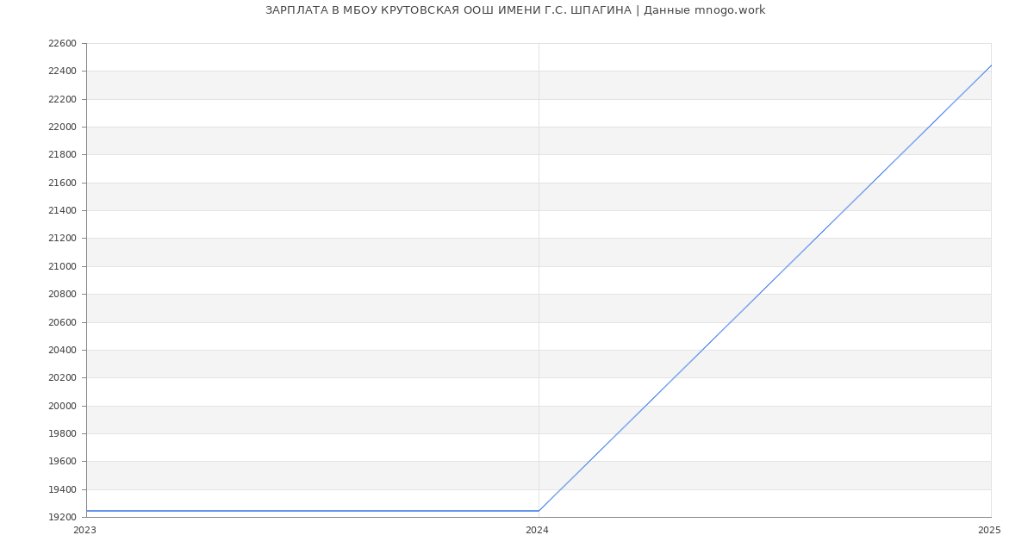The height and width of the screenshot is (560, 1034).
Task: Select the 22600 y-axis label
Action: click(x=62, y=44)
